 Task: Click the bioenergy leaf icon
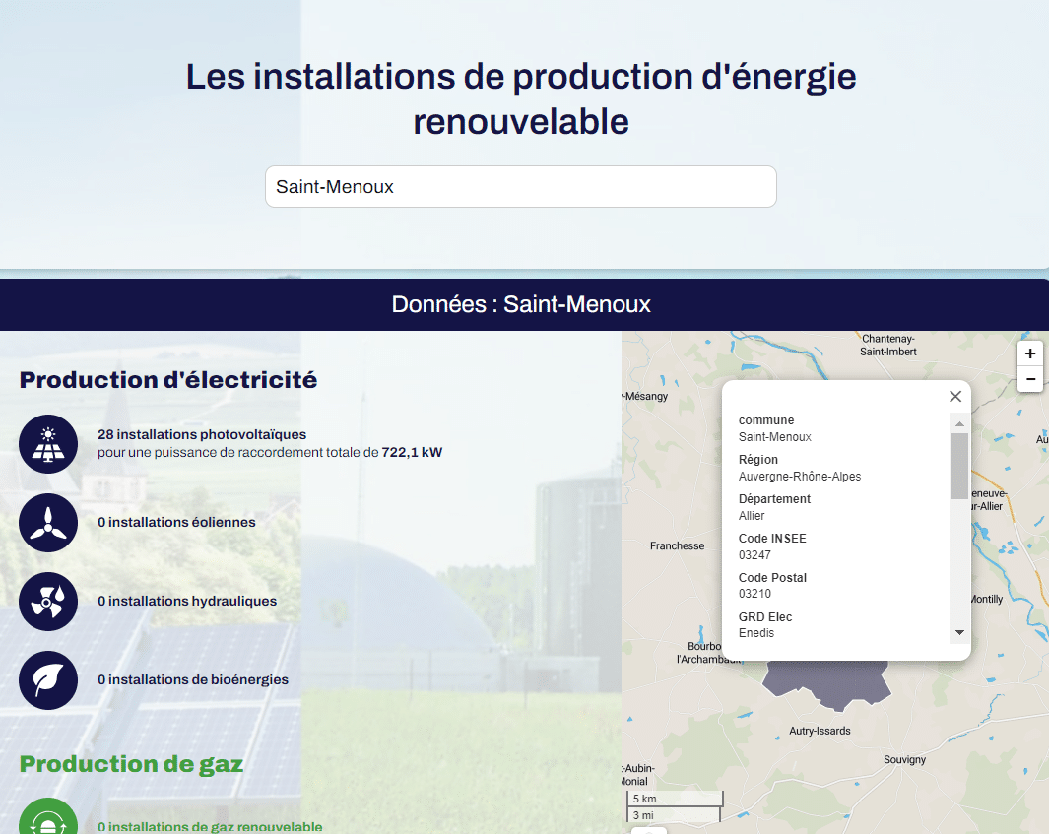tap(47, 680)
